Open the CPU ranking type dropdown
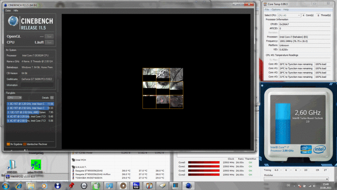 point(14,98)
